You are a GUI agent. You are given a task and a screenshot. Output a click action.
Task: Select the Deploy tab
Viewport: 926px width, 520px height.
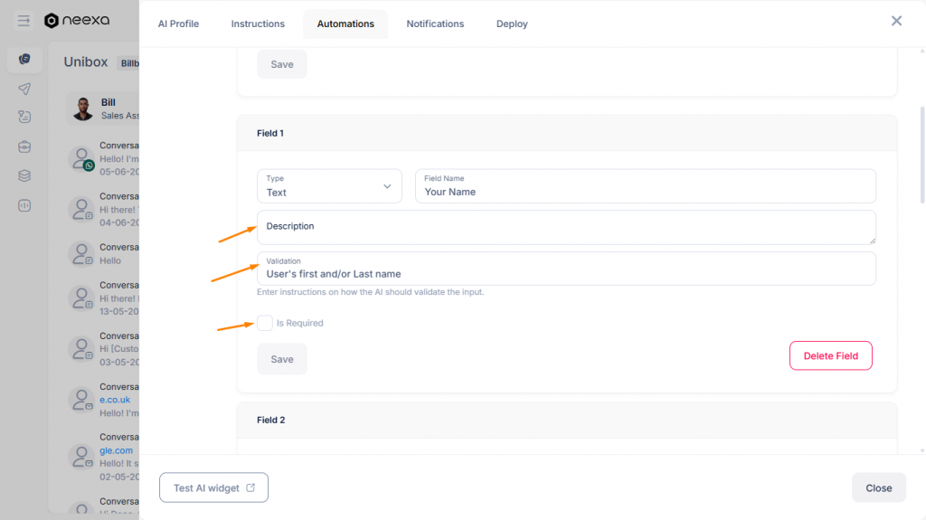(x=512, y=24)
